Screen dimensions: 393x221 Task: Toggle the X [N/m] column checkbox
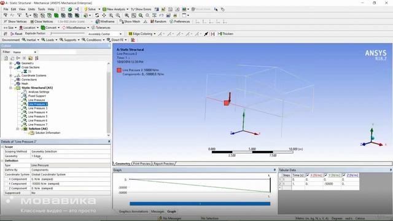308,175
